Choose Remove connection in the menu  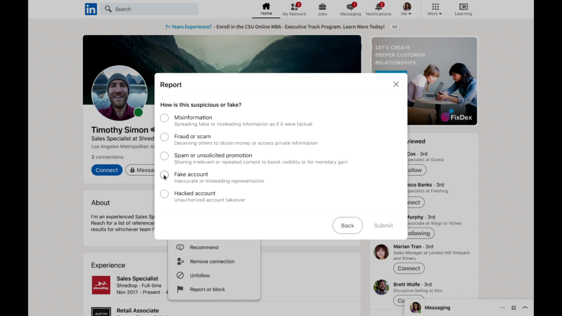212,261
